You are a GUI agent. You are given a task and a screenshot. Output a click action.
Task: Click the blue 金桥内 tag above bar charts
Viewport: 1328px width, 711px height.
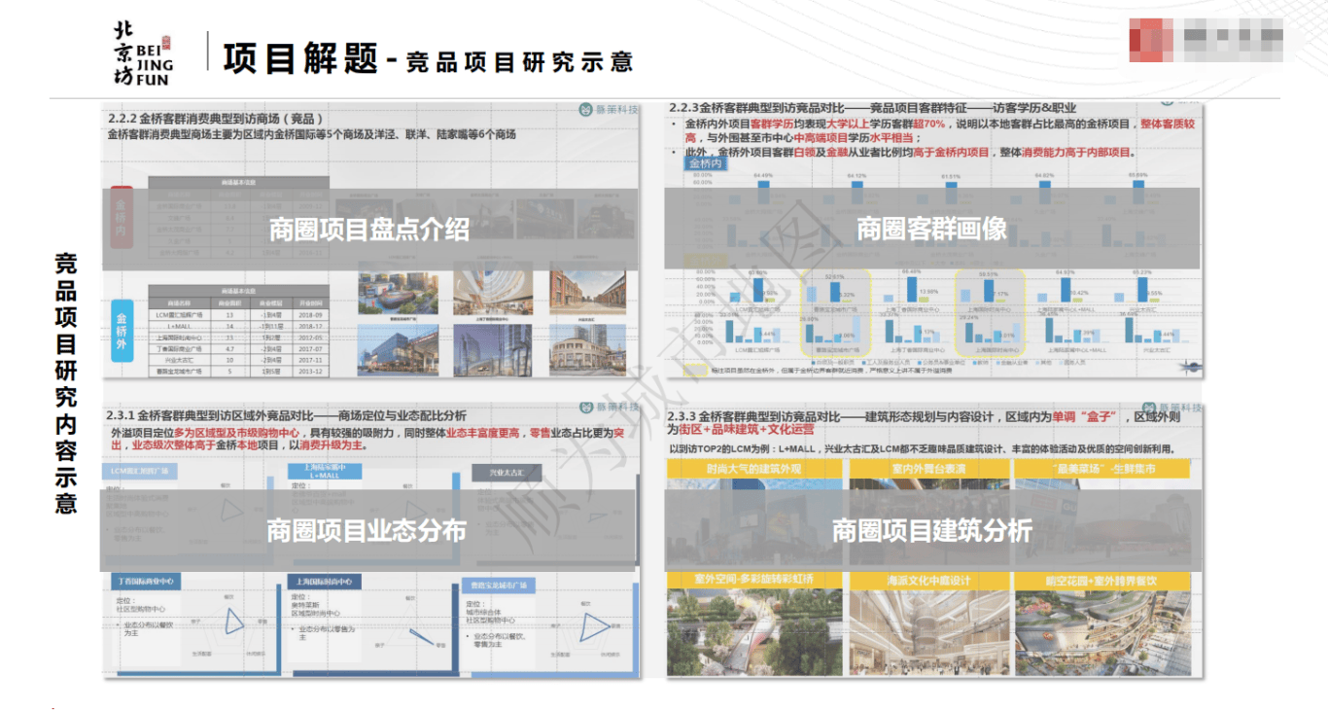(x=707, y=163)
